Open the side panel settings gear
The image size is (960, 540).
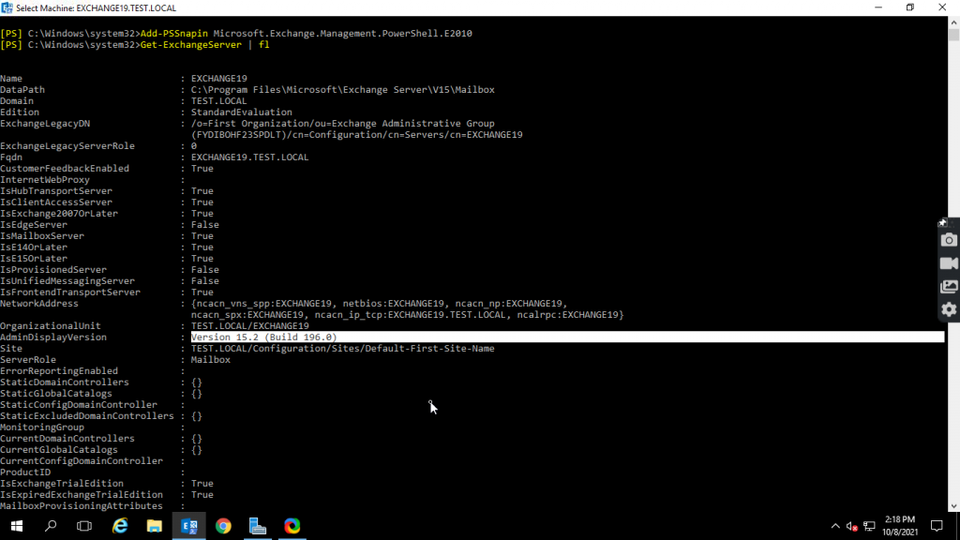tap(949, 309)
